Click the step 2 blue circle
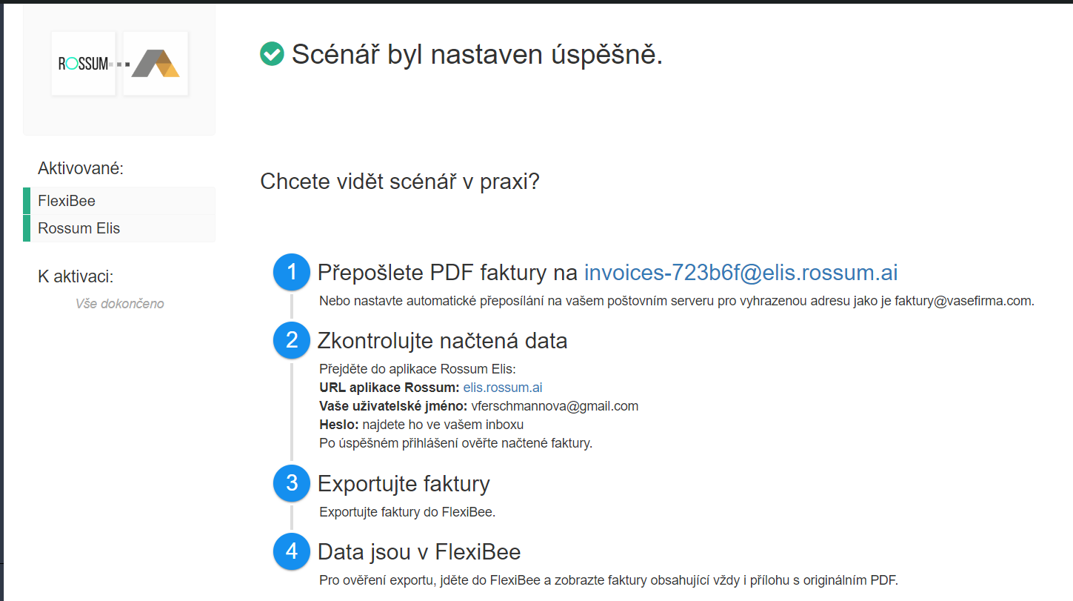Screen dimensions: 1073x601 tap(293, 340)
